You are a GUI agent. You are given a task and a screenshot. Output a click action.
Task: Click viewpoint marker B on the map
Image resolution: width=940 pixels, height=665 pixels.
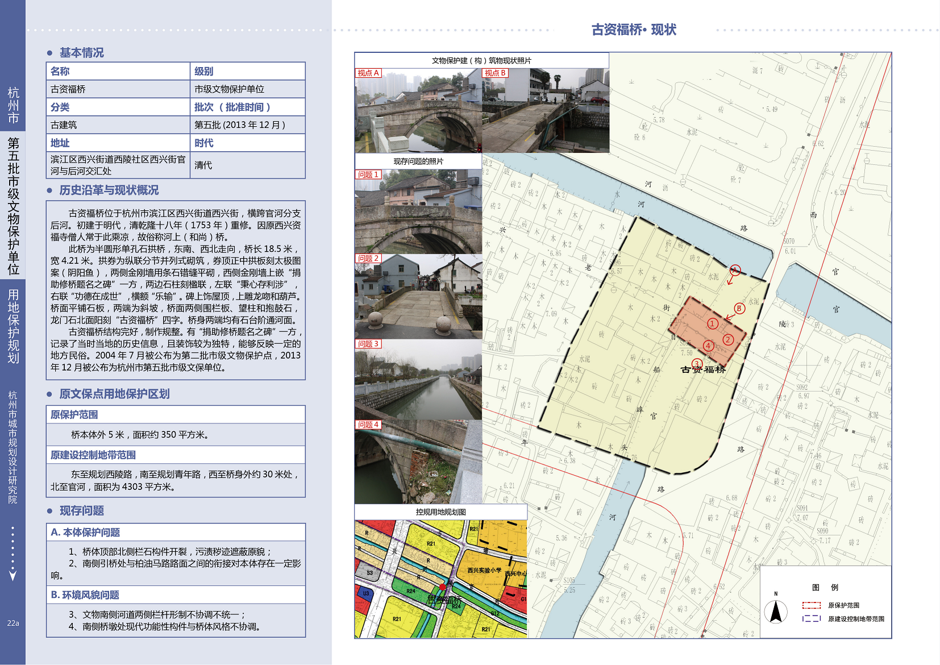(x=739, y=308)
